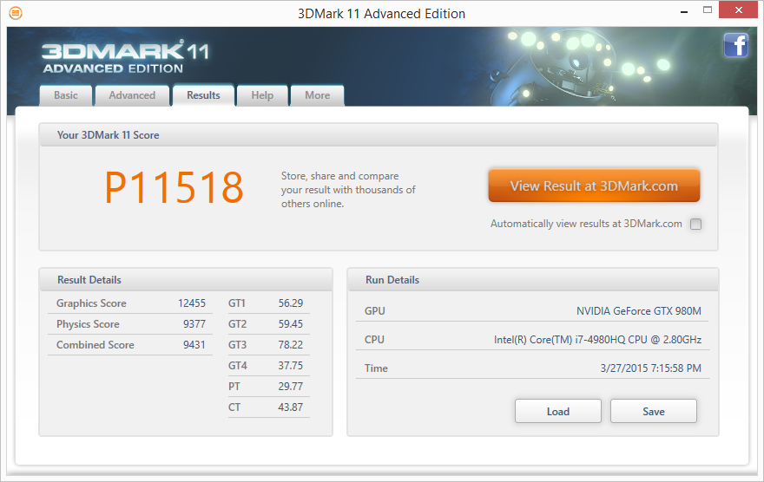Screen dimensions: 764x482
Task: Open the Advanced tab
Action: [132, 95]
